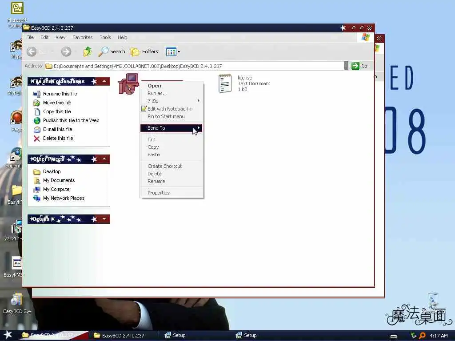Viewport: 455px width, 341px height.
Task: Open the Edit menu
Action: pyautogui.click(x=44, y=37)
